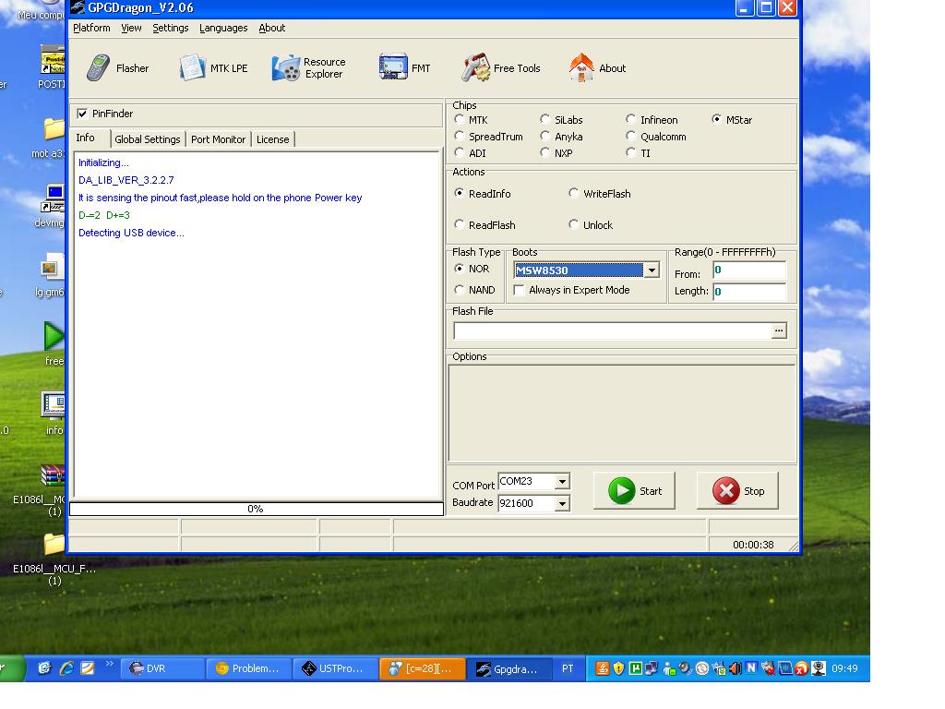Screen dimensions: 945x709
Task: Browse for a flash file
Action: (779, 330)
